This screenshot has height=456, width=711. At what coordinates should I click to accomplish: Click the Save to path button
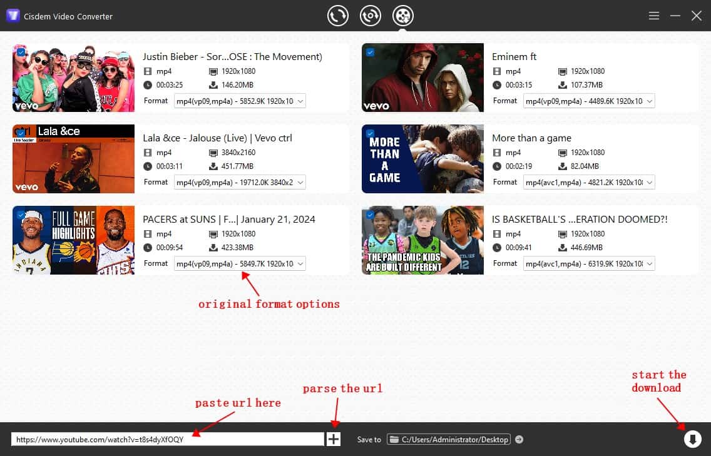[449, 439]
